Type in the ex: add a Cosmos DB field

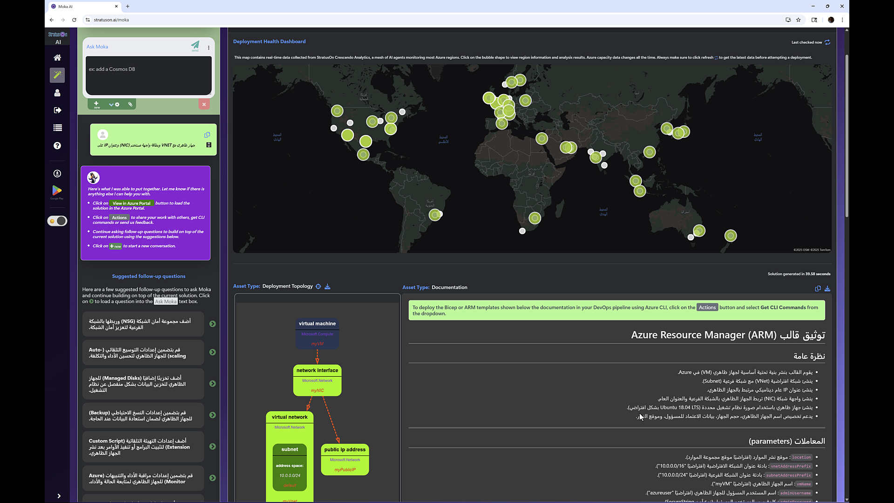click(x=148, y=75)
